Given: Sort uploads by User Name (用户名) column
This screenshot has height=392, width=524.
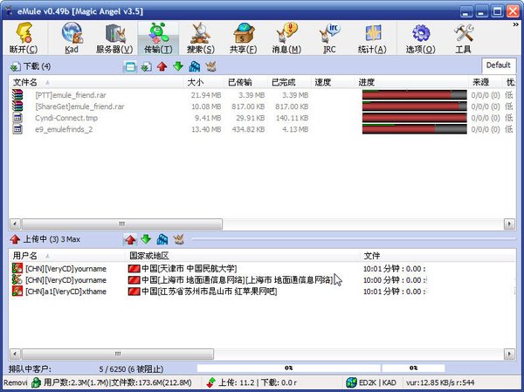Looking at the screenshot, I should tap(67, 256).
